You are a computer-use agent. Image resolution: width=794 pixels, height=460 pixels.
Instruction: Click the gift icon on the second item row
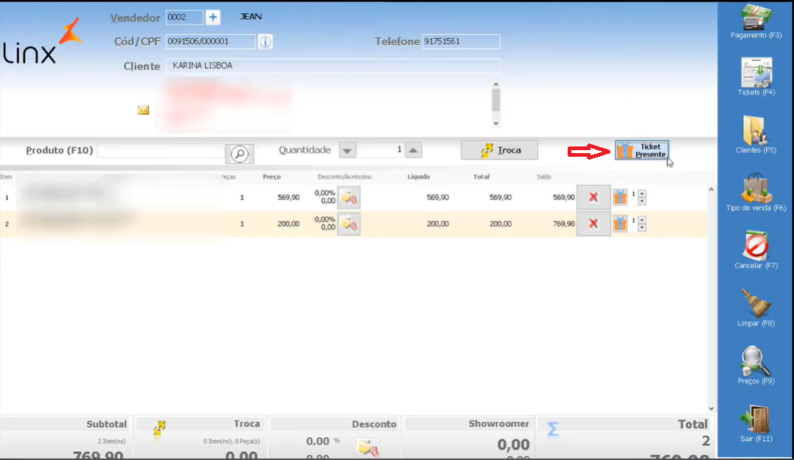tap(619, 224)
